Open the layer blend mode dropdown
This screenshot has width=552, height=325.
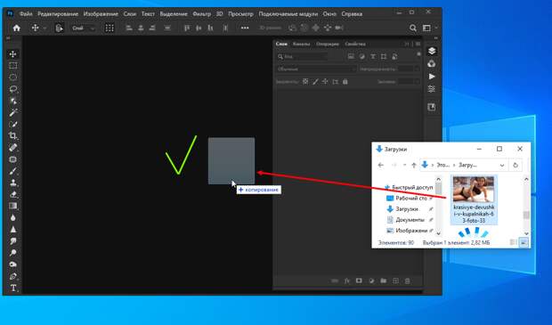316,69
